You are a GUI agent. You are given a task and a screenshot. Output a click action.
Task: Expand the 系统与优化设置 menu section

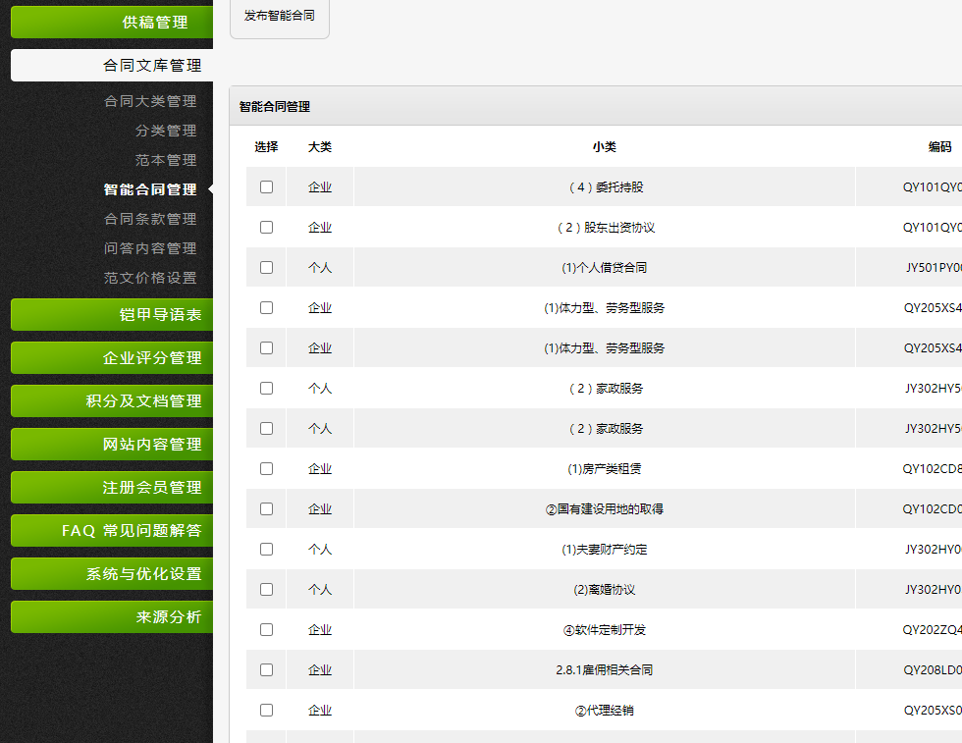click(112, 574)
